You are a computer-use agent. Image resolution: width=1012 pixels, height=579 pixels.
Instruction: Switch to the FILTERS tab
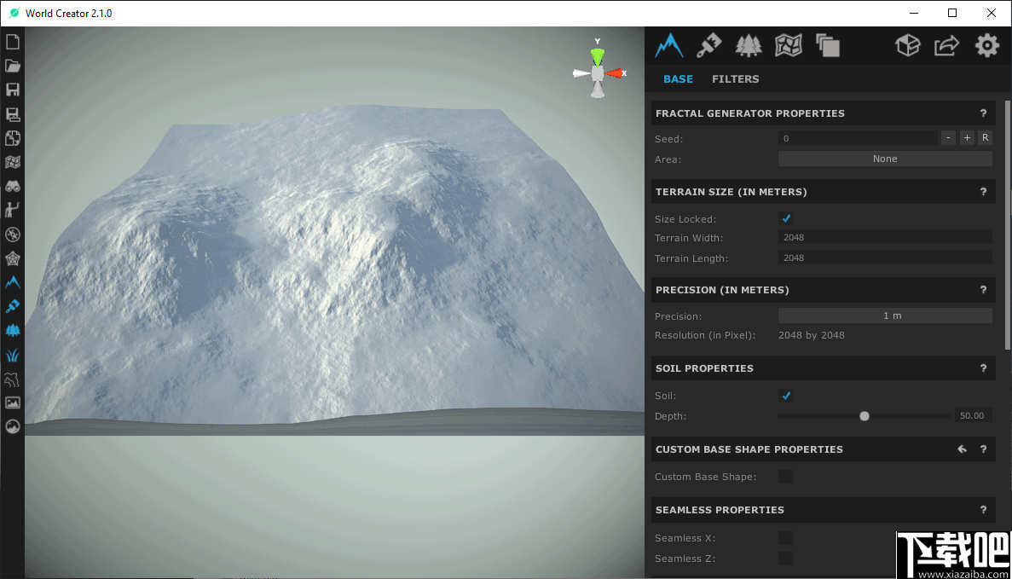[735, 79]
